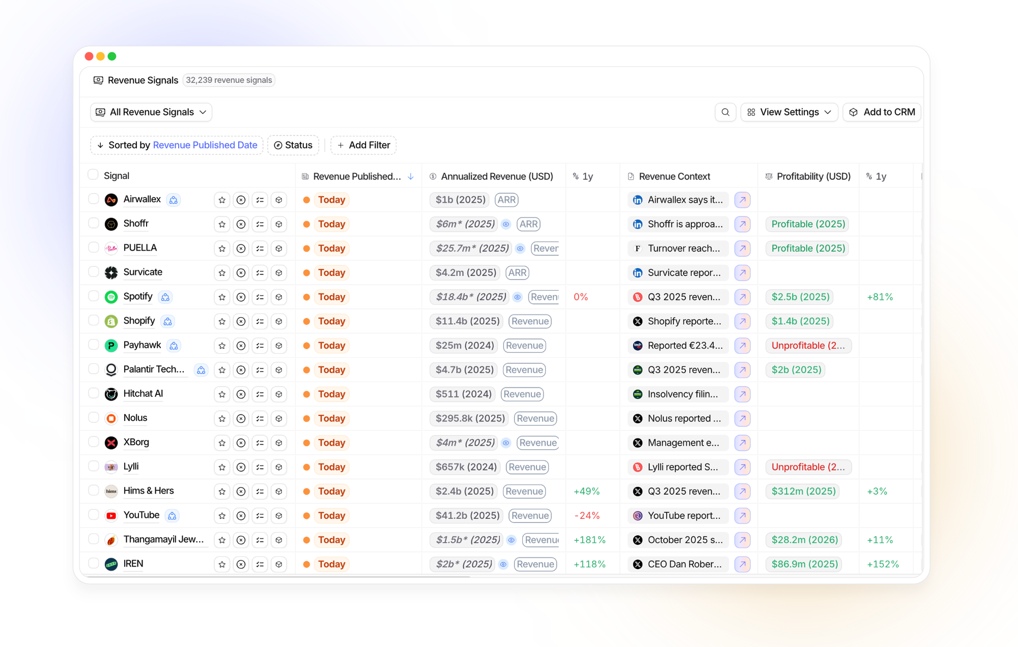This screenshot has width=1018, height=647.
Task: Select all rows via Signal header checkbox
Action: pyautogui.click(x=93, y=175)
